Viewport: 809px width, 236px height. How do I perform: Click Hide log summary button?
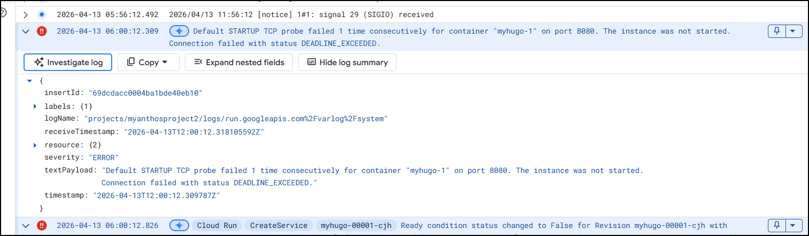(x=347, y=62)
